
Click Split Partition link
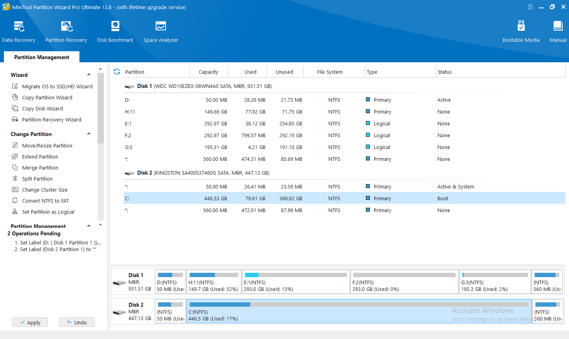37,179
